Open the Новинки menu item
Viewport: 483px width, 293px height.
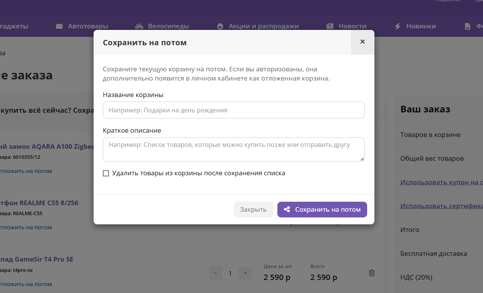(421, 26)
